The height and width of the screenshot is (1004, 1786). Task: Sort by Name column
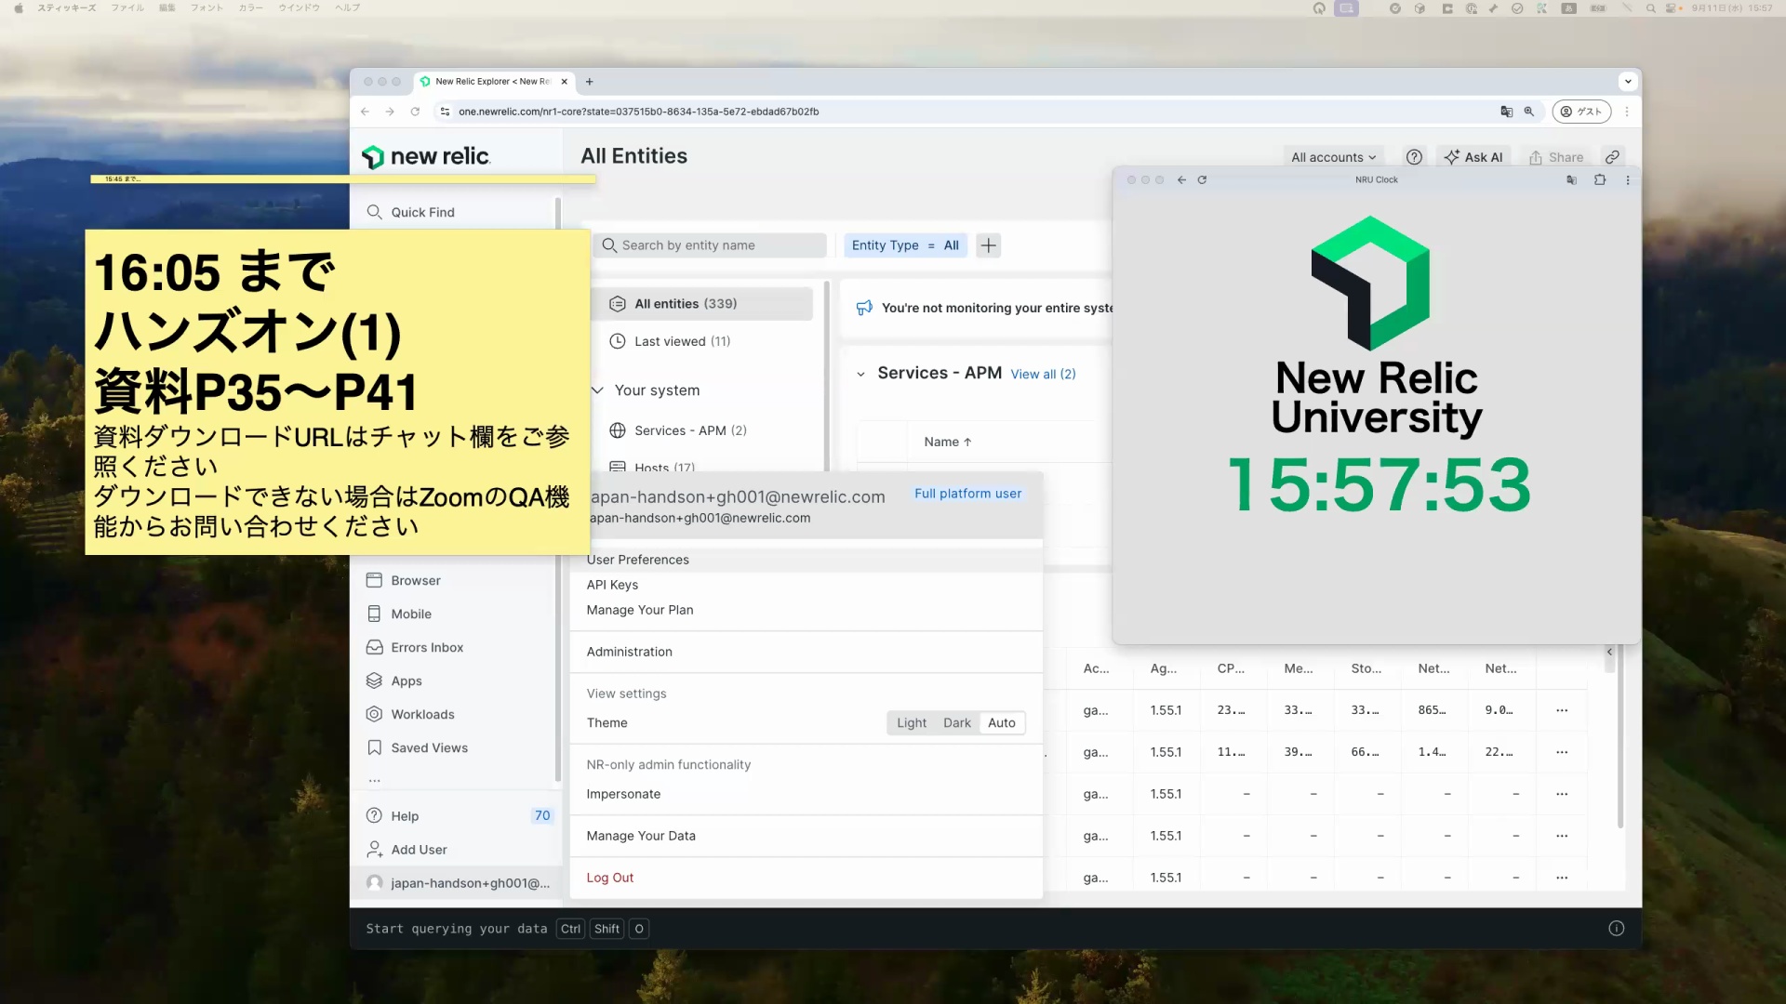947,443
